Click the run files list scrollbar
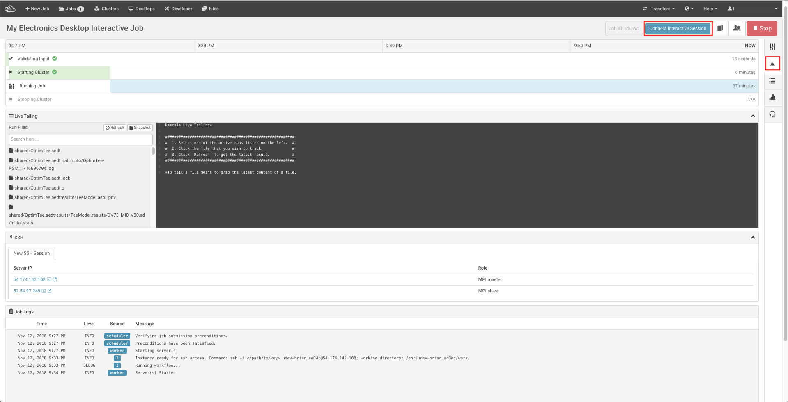 click(x=153, y=151)
